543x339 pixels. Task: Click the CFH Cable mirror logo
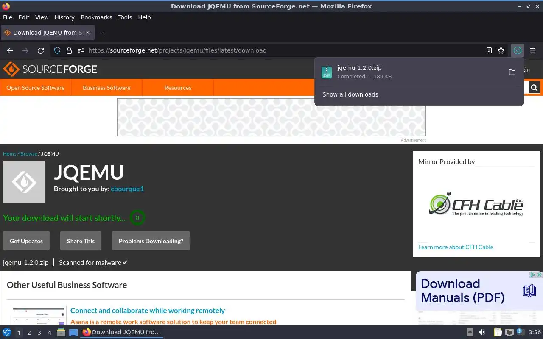tap(476, 204)
